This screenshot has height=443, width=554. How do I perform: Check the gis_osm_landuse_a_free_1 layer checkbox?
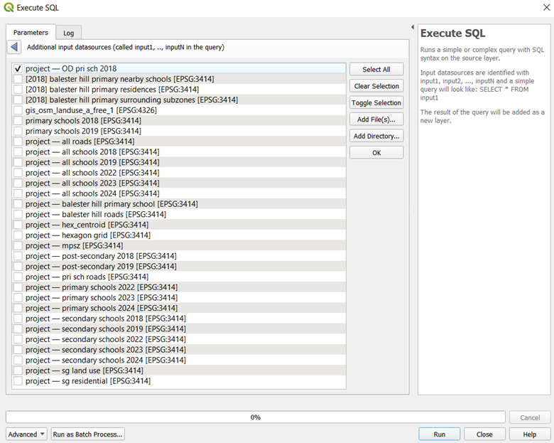(18, 110)
